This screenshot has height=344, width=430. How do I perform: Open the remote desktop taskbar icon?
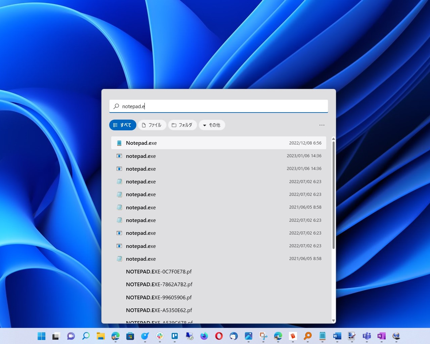pyautogui.click(x=189, y=336)
